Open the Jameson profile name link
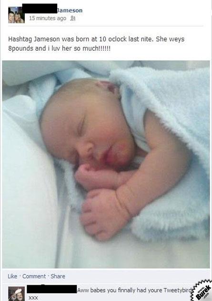The width and height of the screenshot is (212, 301). (x=70, y=10)
